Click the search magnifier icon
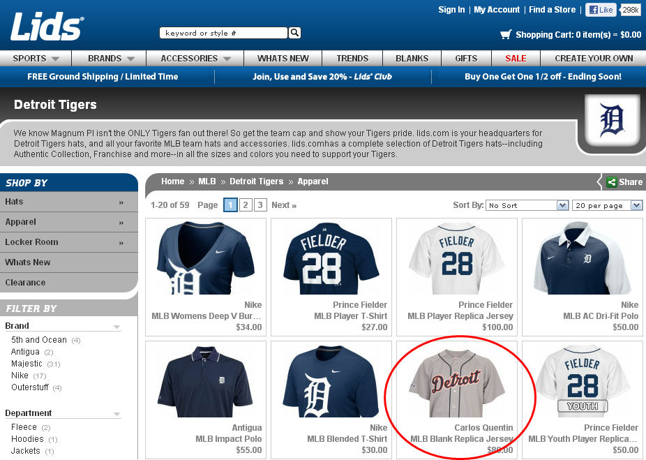The height and width of the screenshot is (460, 646). pyautogui.click(x=294, y=33)
